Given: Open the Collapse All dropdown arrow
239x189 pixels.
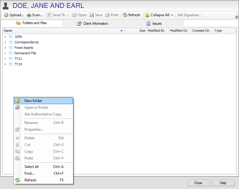Looking at the screenshot, I should (x=172, y=15).
